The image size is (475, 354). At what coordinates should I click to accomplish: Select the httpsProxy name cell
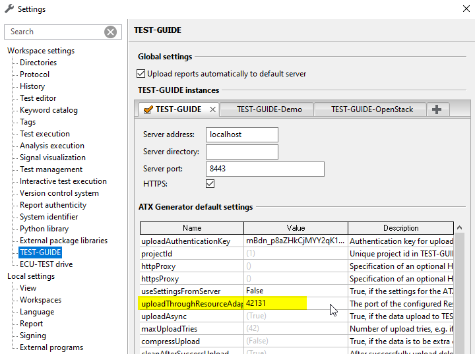192,279
